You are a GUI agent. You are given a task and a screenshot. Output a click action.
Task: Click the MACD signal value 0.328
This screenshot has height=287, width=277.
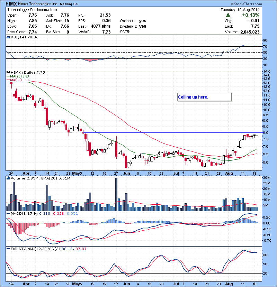coord(58,214)
